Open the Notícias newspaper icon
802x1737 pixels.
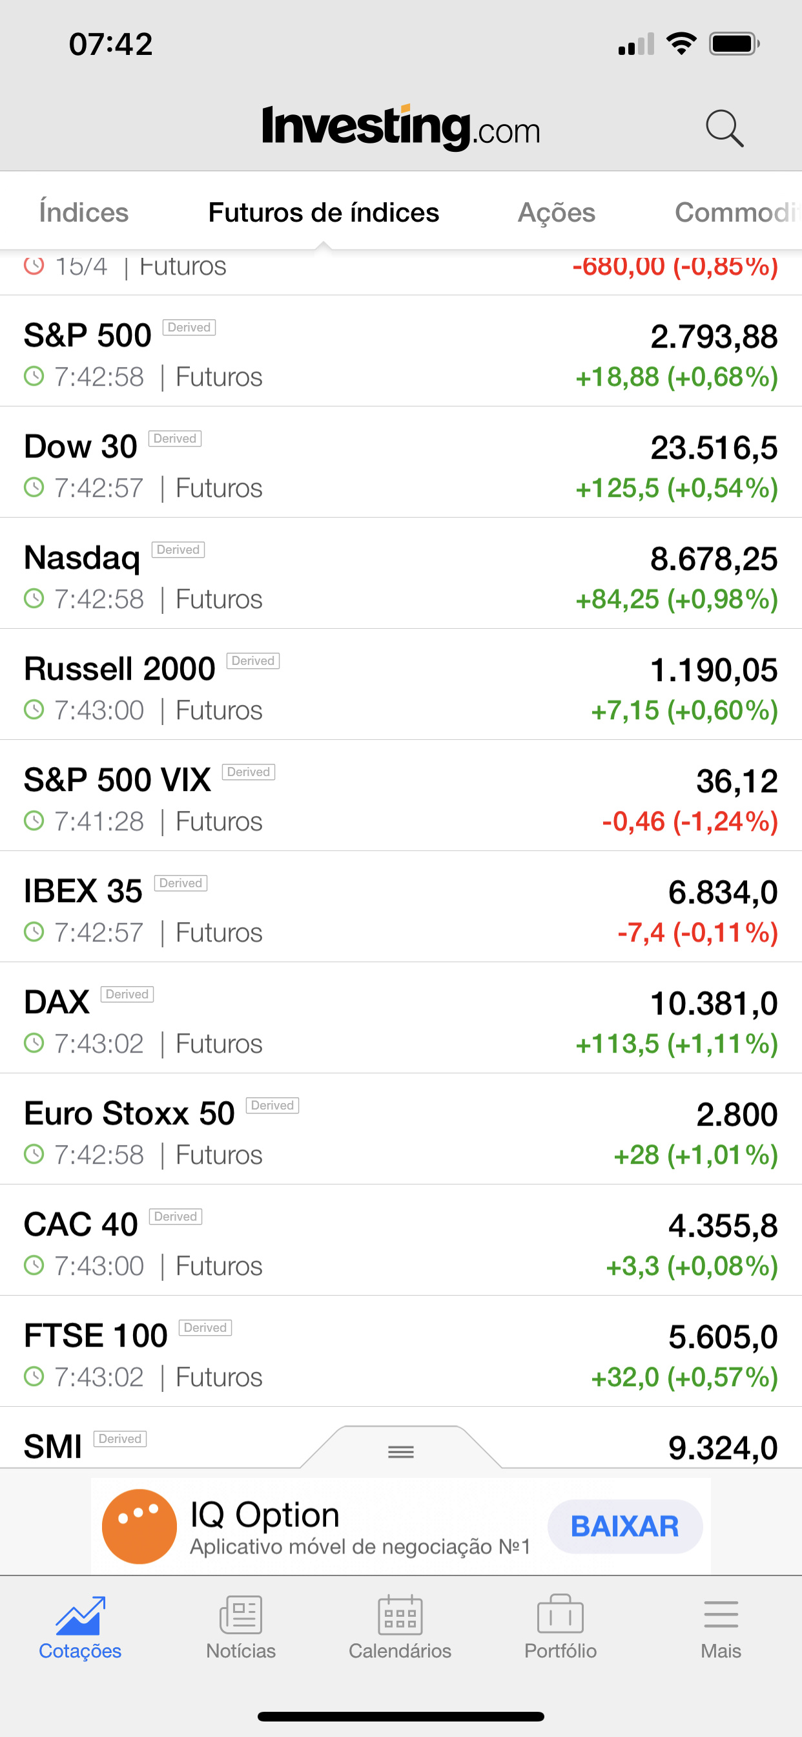coord(241,1615)
